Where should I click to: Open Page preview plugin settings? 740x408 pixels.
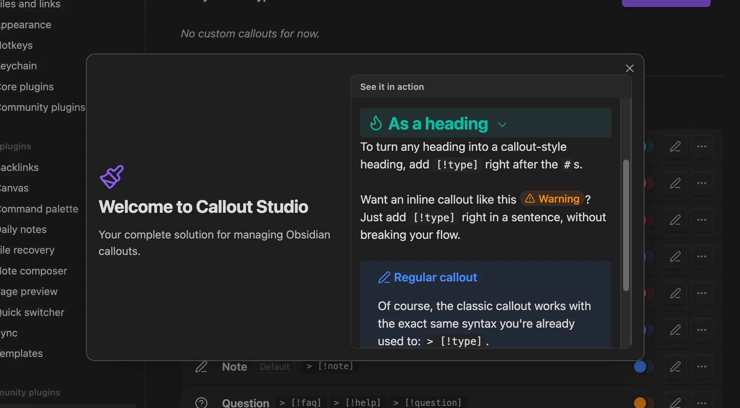[29, 291]
